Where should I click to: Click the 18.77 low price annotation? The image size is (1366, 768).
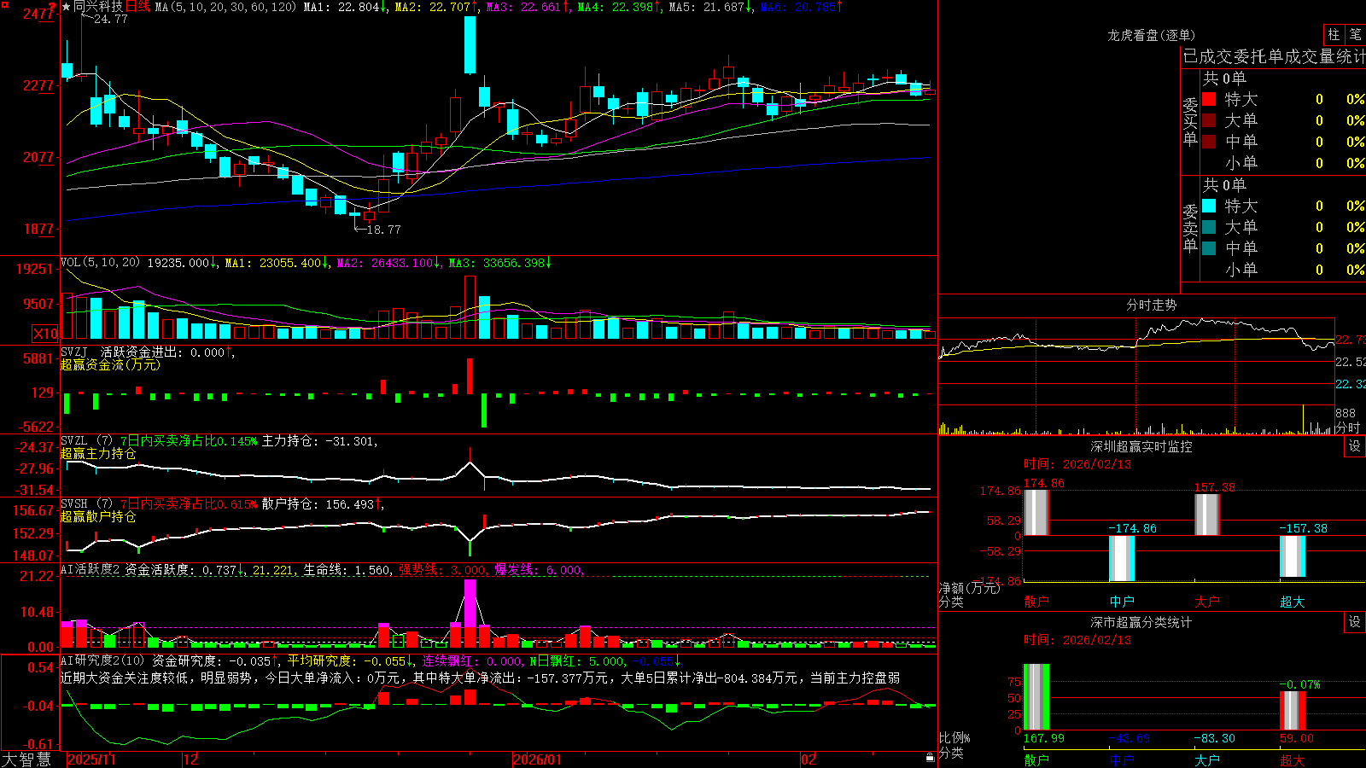coord(382,230)
